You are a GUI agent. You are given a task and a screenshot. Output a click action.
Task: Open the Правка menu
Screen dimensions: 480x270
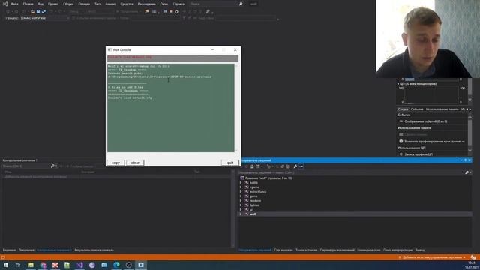pos(28,4)
